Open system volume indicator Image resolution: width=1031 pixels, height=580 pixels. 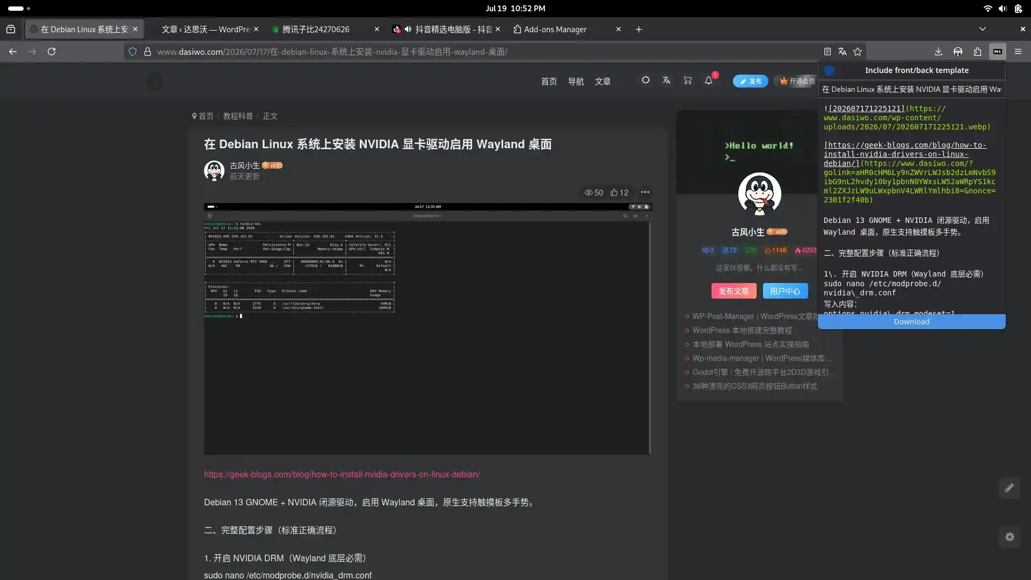pos(1003,8)
